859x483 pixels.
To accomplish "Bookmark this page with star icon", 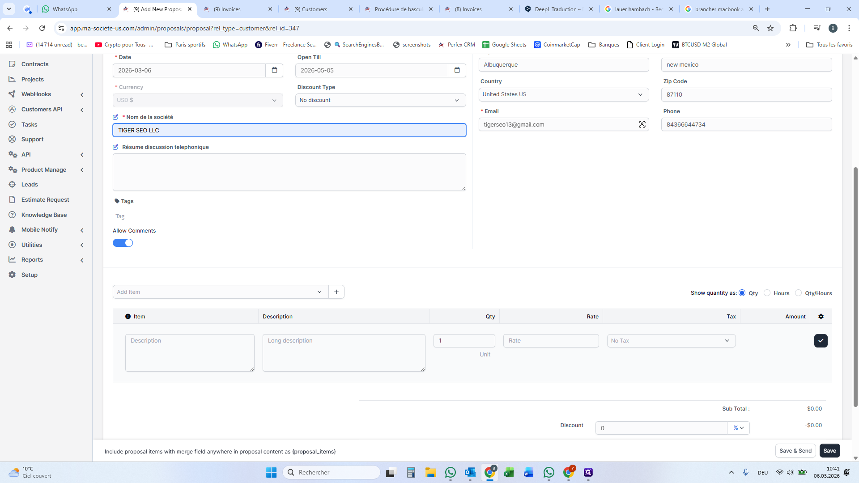I will (x=770, y=28).
